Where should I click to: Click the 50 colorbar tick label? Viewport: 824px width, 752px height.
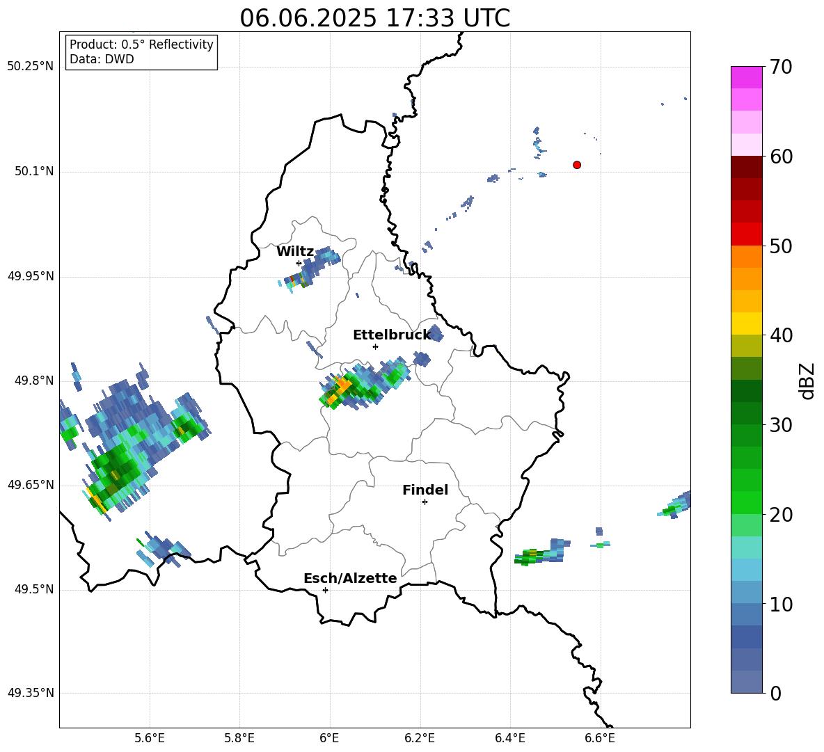[781, 246]
